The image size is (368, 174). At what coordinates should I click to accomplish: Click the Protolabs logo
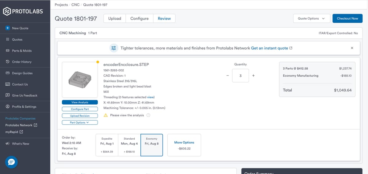click(23, 12)
